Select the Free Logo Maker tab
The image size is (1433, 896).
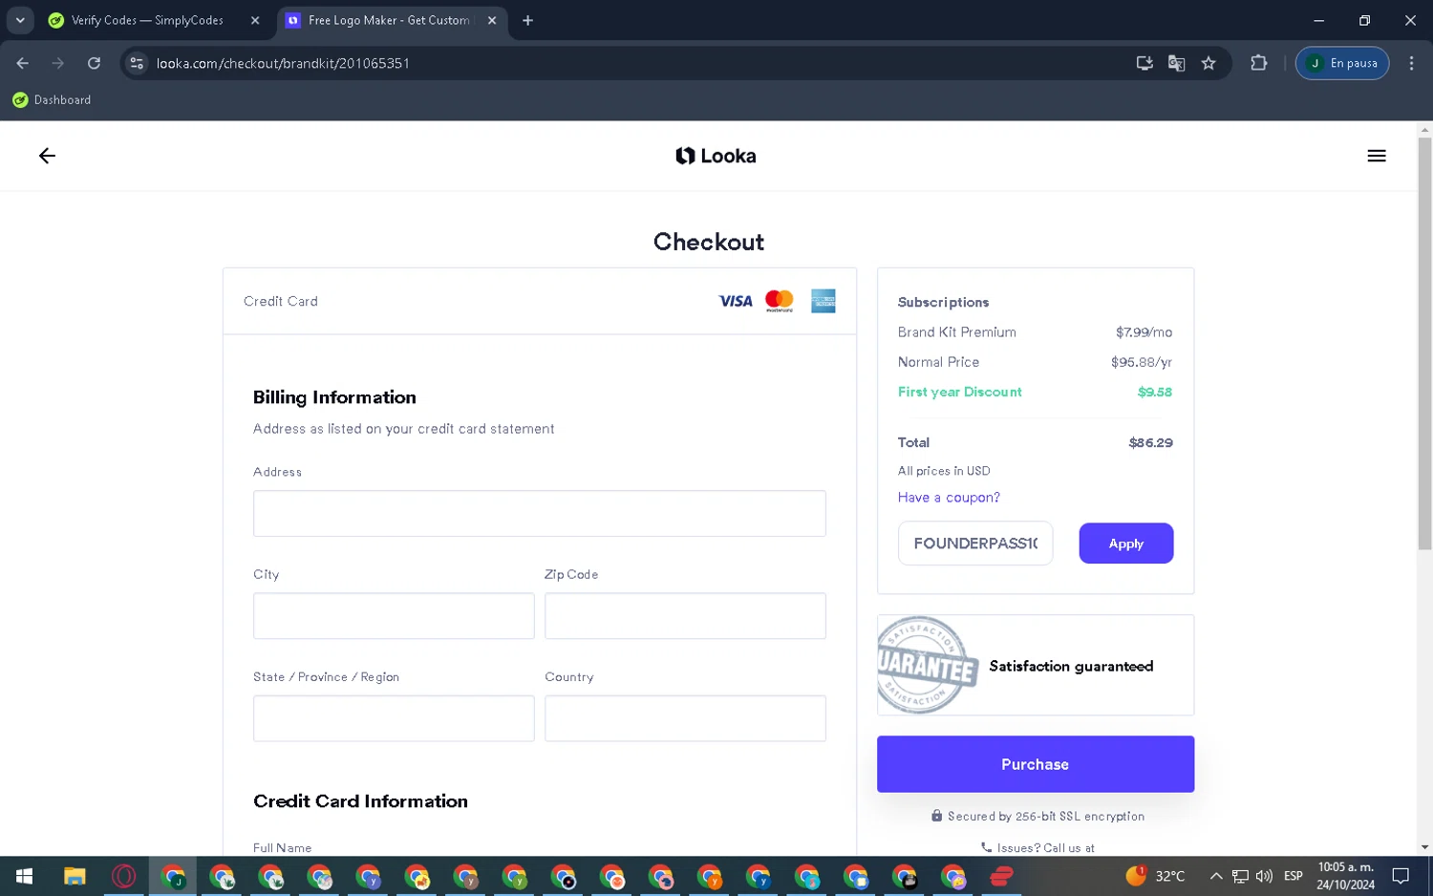[x=389, y=20]
